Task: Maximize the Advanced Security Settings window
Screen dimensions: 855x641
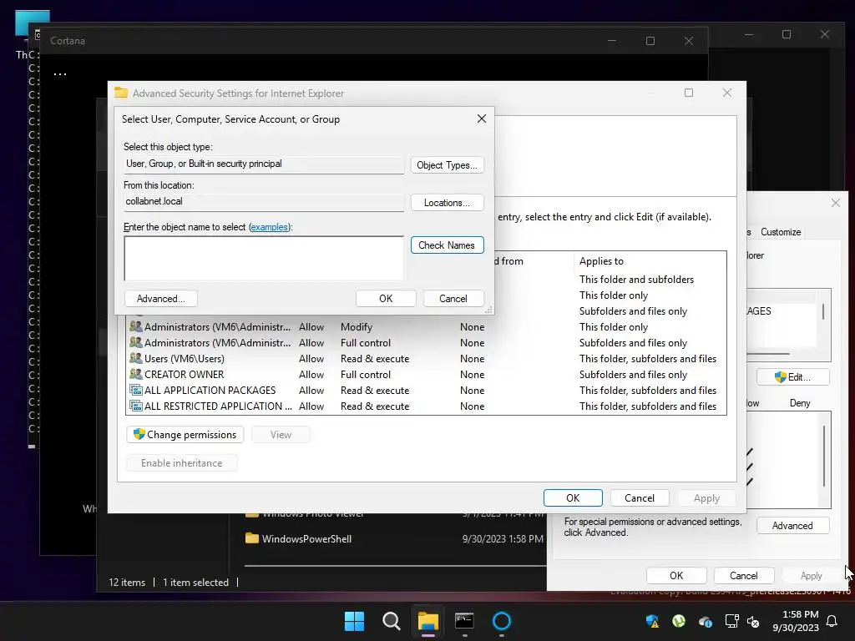Action: 689,93
